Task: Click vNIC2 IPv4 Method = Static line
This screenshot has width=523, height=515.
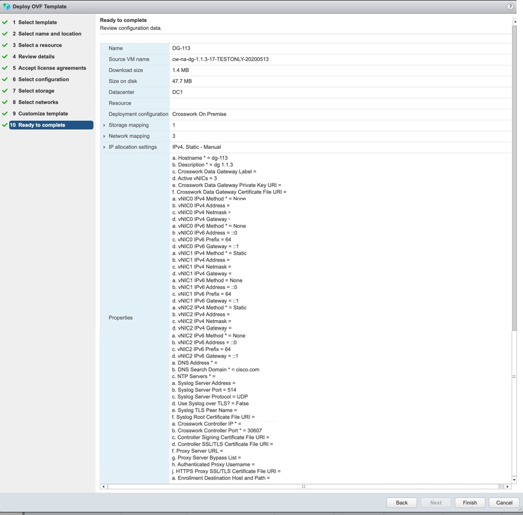Action: tap(209, 308)
